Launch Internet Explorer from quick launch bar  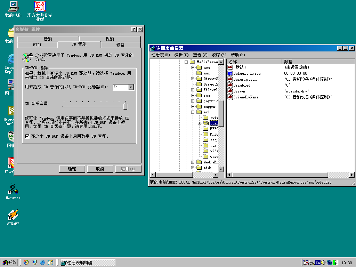click(x=42, y=262)
